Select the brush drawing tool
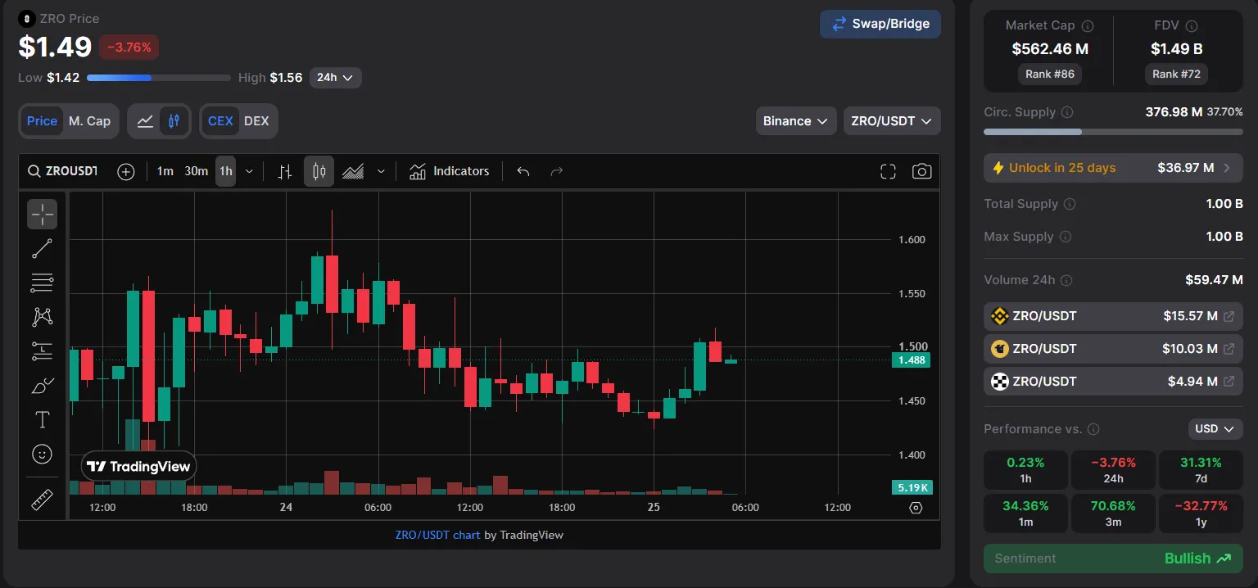Screen dimensions: 1258x588 coord(42,385)
